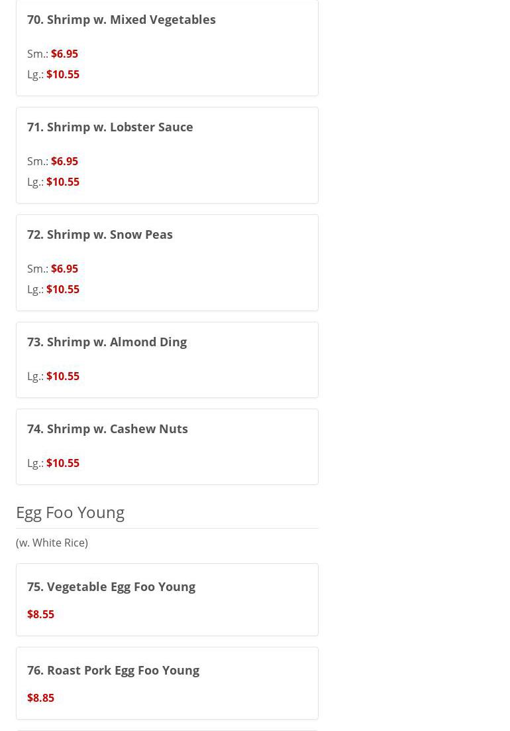Pick the $10.55 large Lobster Sauce price
The width and height of the screenshot is (510, 731).
click(x=63, y=182)
